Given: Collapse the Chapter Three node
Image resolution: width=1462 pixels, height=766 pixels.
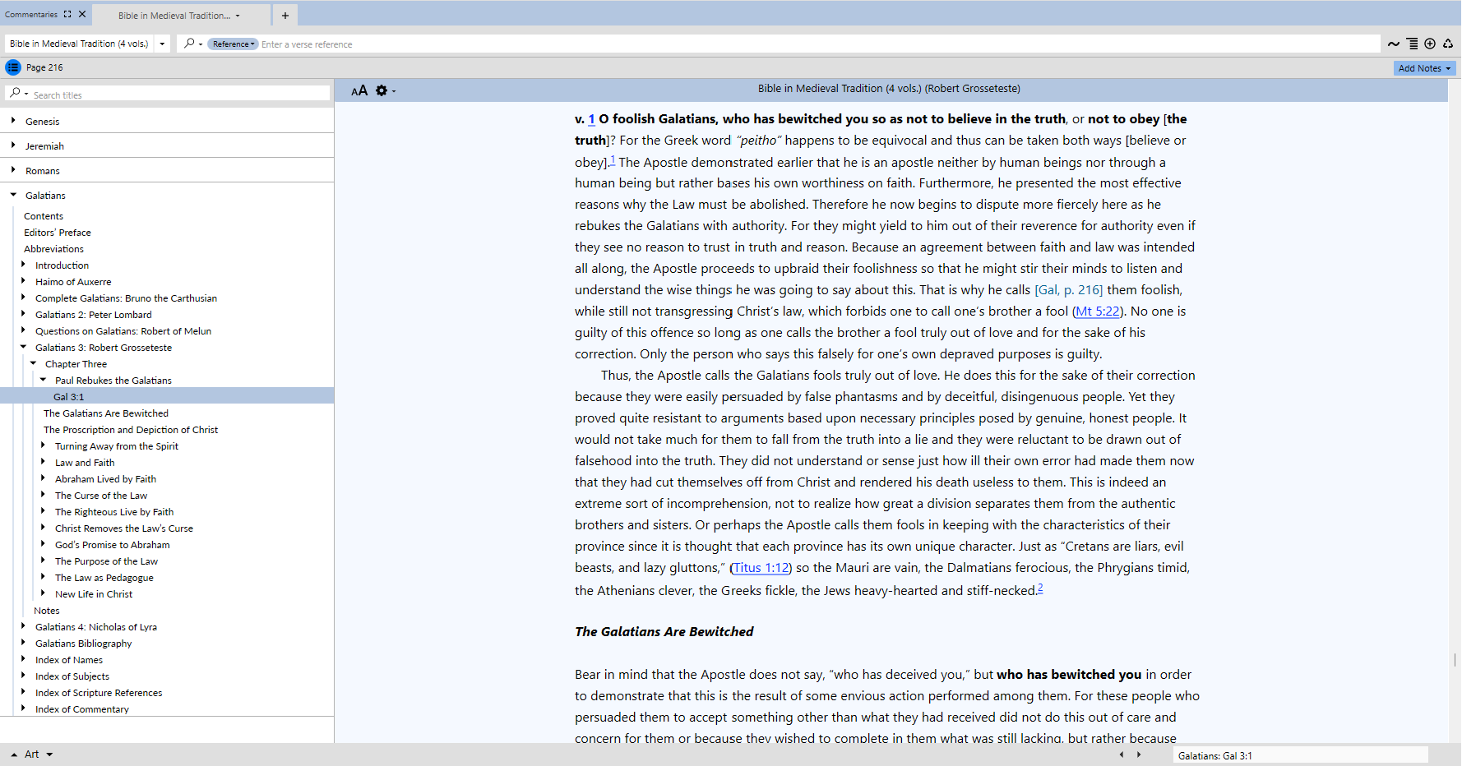Looking at the screenshot, I should [33, 363].
